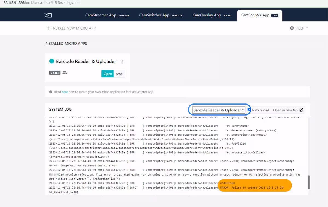Click the storage drive icon next to version

click(65, 73)
